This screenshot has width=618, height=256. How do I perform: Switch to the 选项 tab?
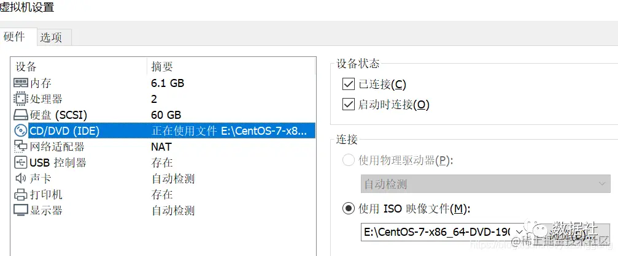click(55, 38)
